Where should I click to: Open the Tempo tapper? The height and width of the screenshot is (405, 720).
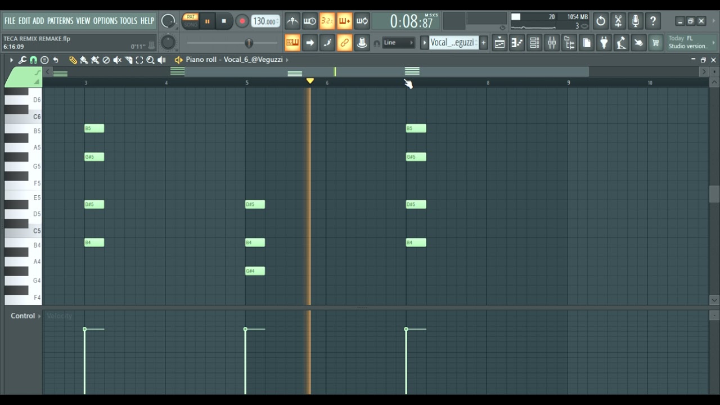click(621, 43)
